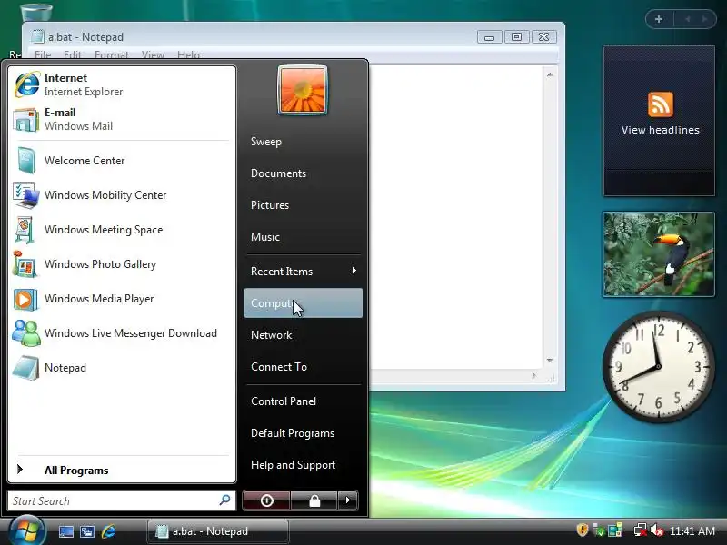
Task: Open Default Programs
Action: [x=304, y=433]
